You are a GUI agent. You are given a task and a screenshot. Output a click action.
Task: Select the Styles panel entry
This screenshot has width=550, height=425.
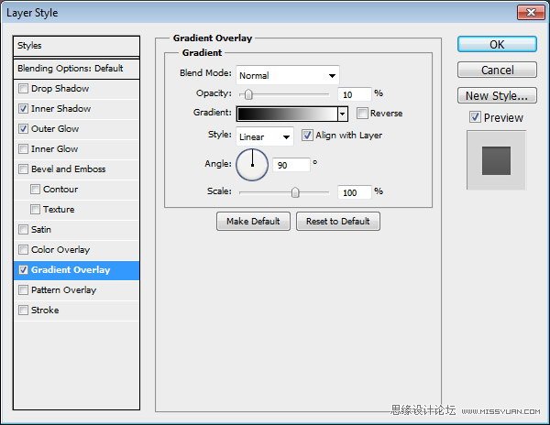(x=76, y=46)
